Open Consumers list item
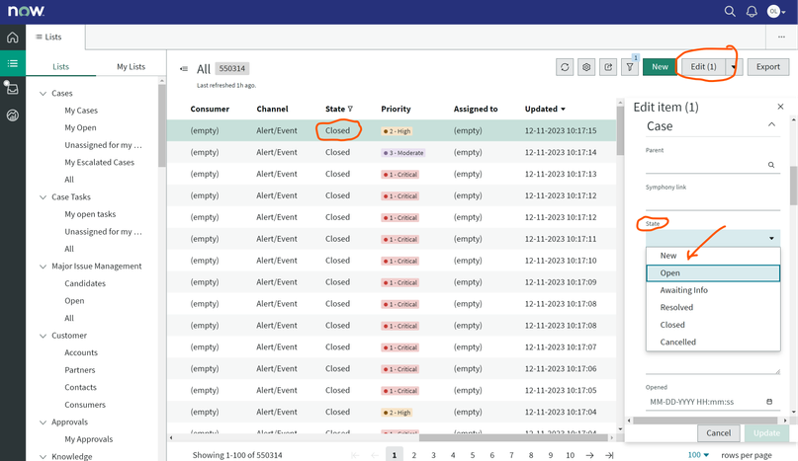 (x=85, y=405)
